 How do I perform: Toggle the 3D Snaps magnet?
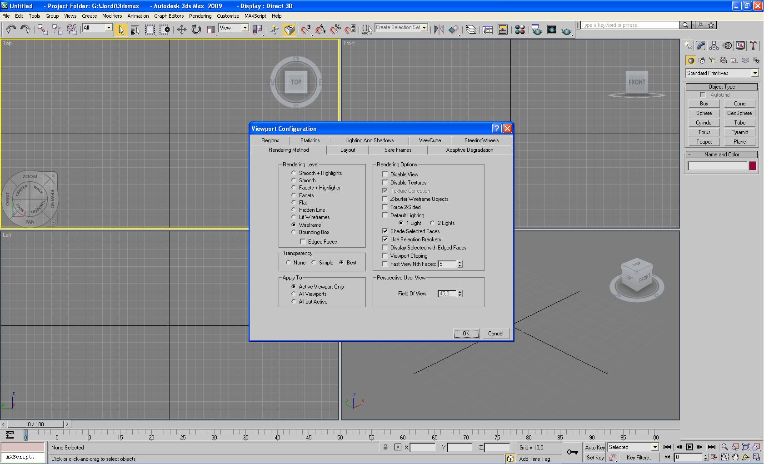(306, 30)
